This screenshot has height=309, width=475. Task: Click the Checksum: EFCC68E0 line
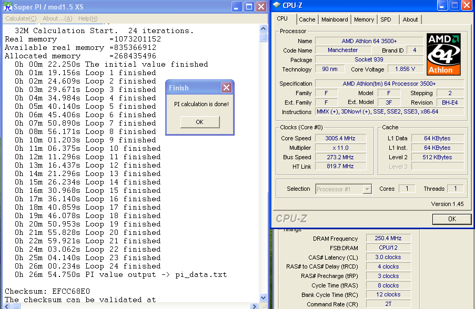(47, 291)
